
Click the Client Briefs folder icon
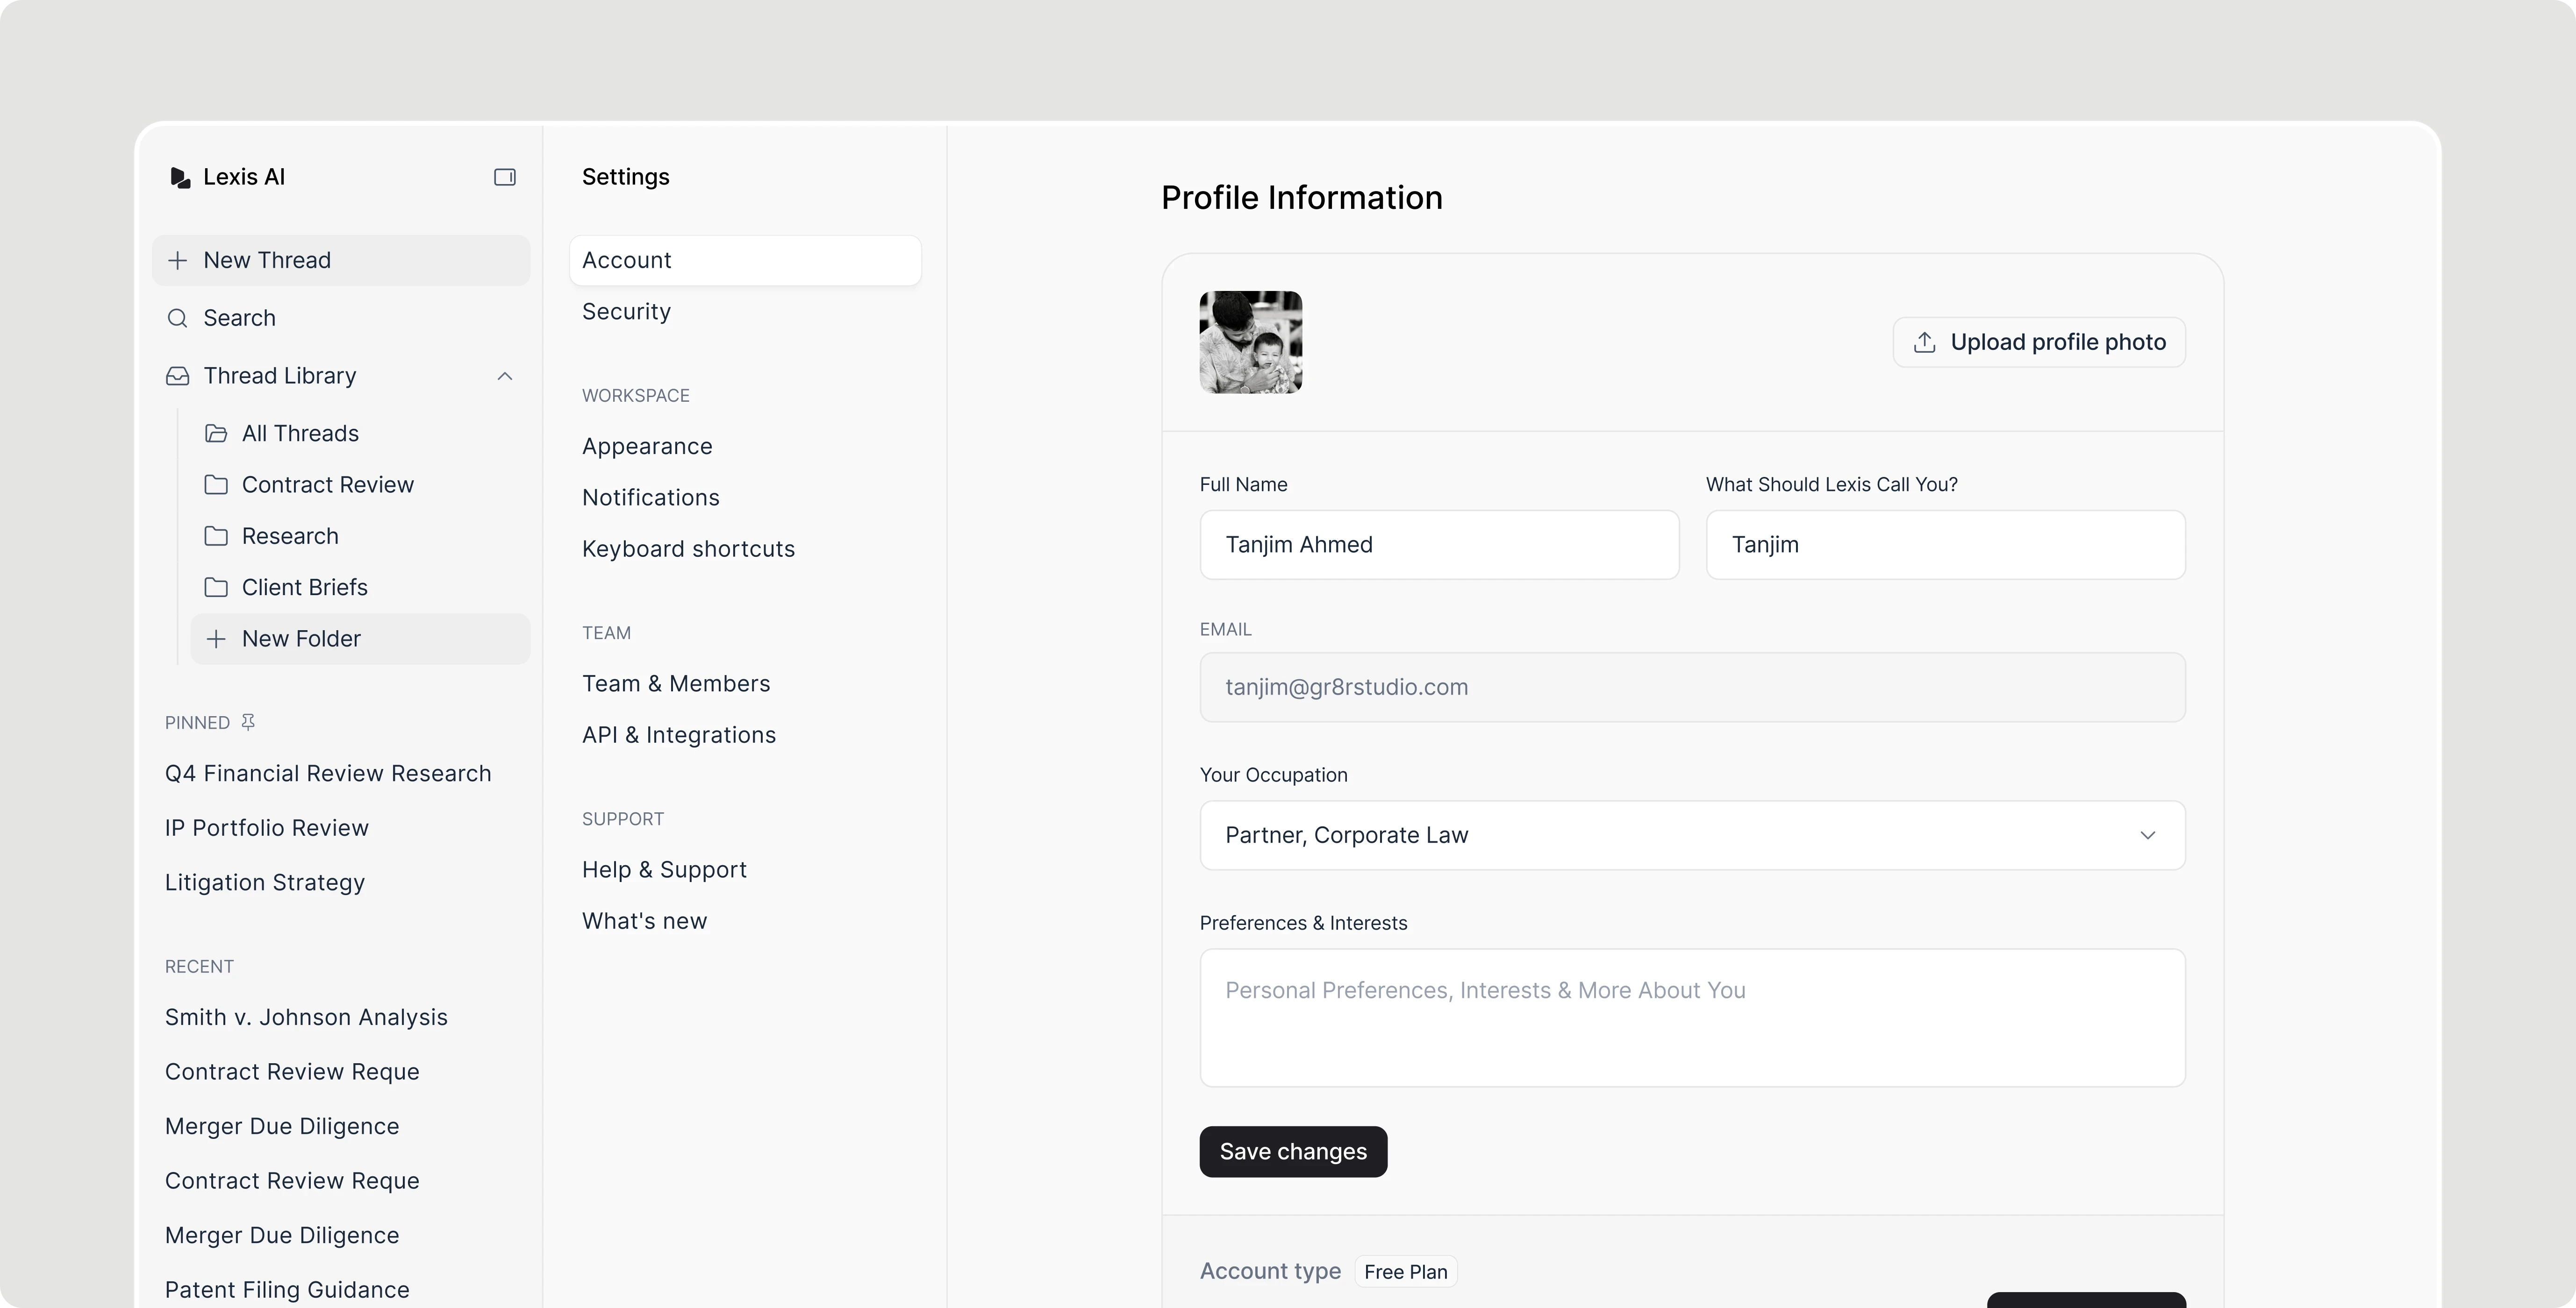216,588
